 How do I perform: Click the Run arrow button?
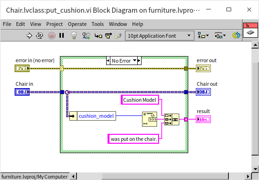click(29, 36)
